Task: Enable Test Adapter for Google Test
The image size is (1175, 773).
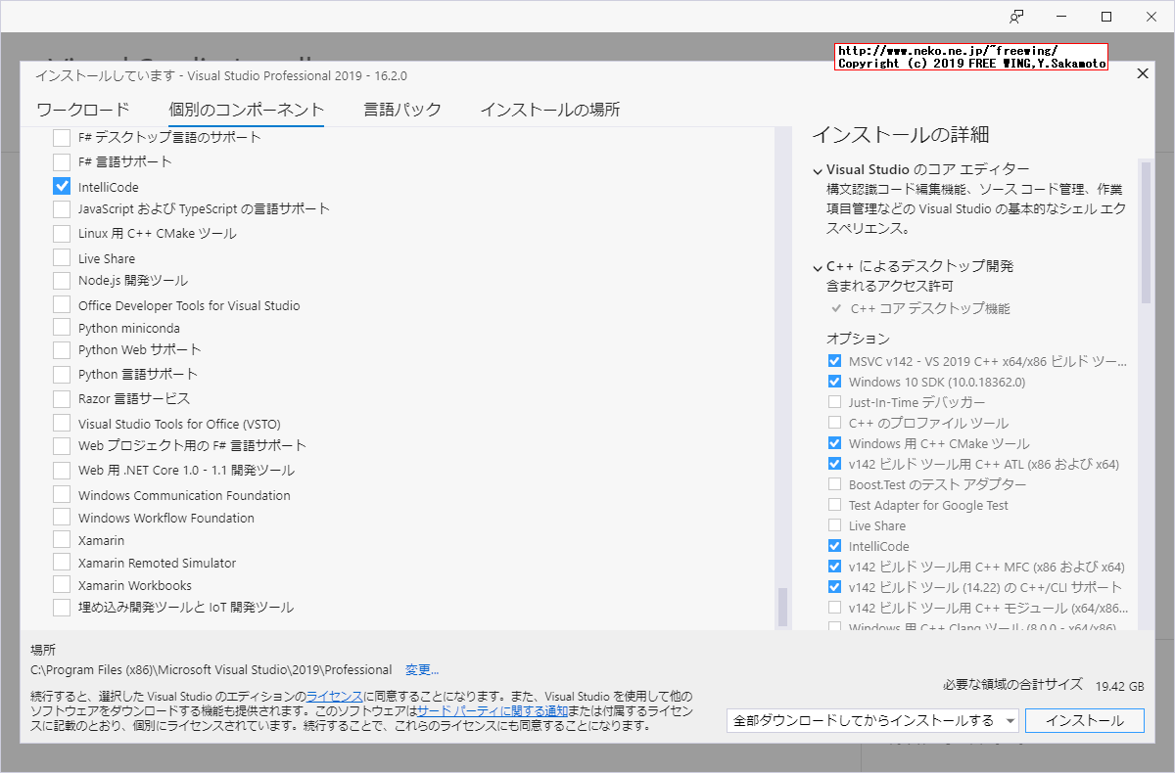Action: point(835,505)
